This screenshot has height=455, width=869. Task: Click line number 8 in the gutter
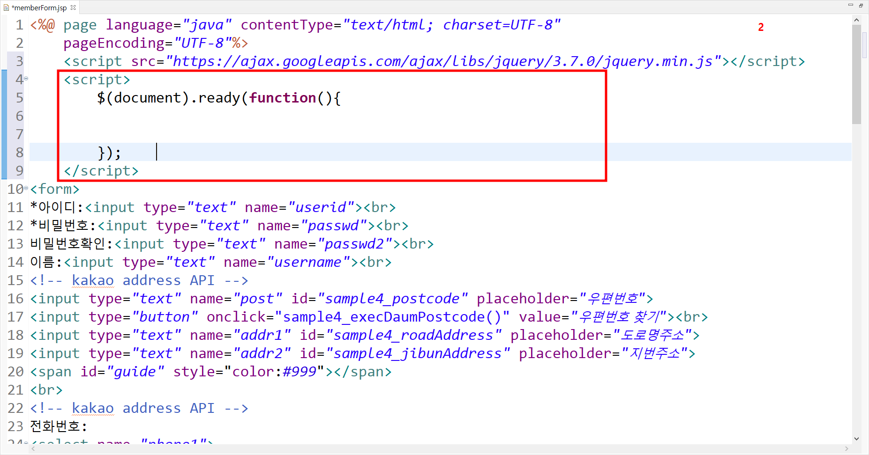tap(19, 153)
